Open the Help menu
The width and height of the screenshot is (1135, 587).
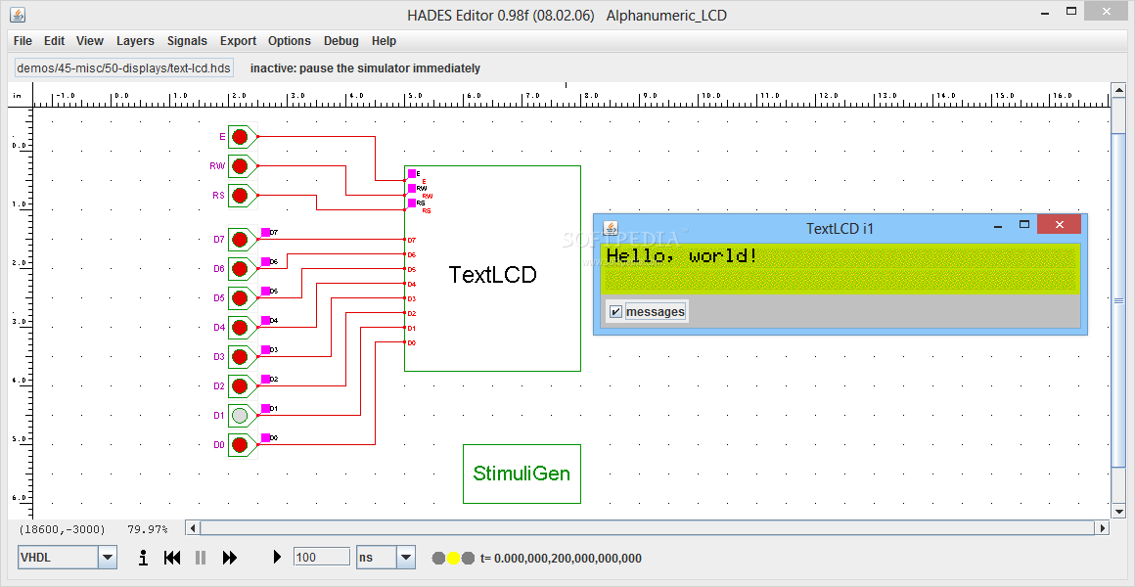(384, 41)
